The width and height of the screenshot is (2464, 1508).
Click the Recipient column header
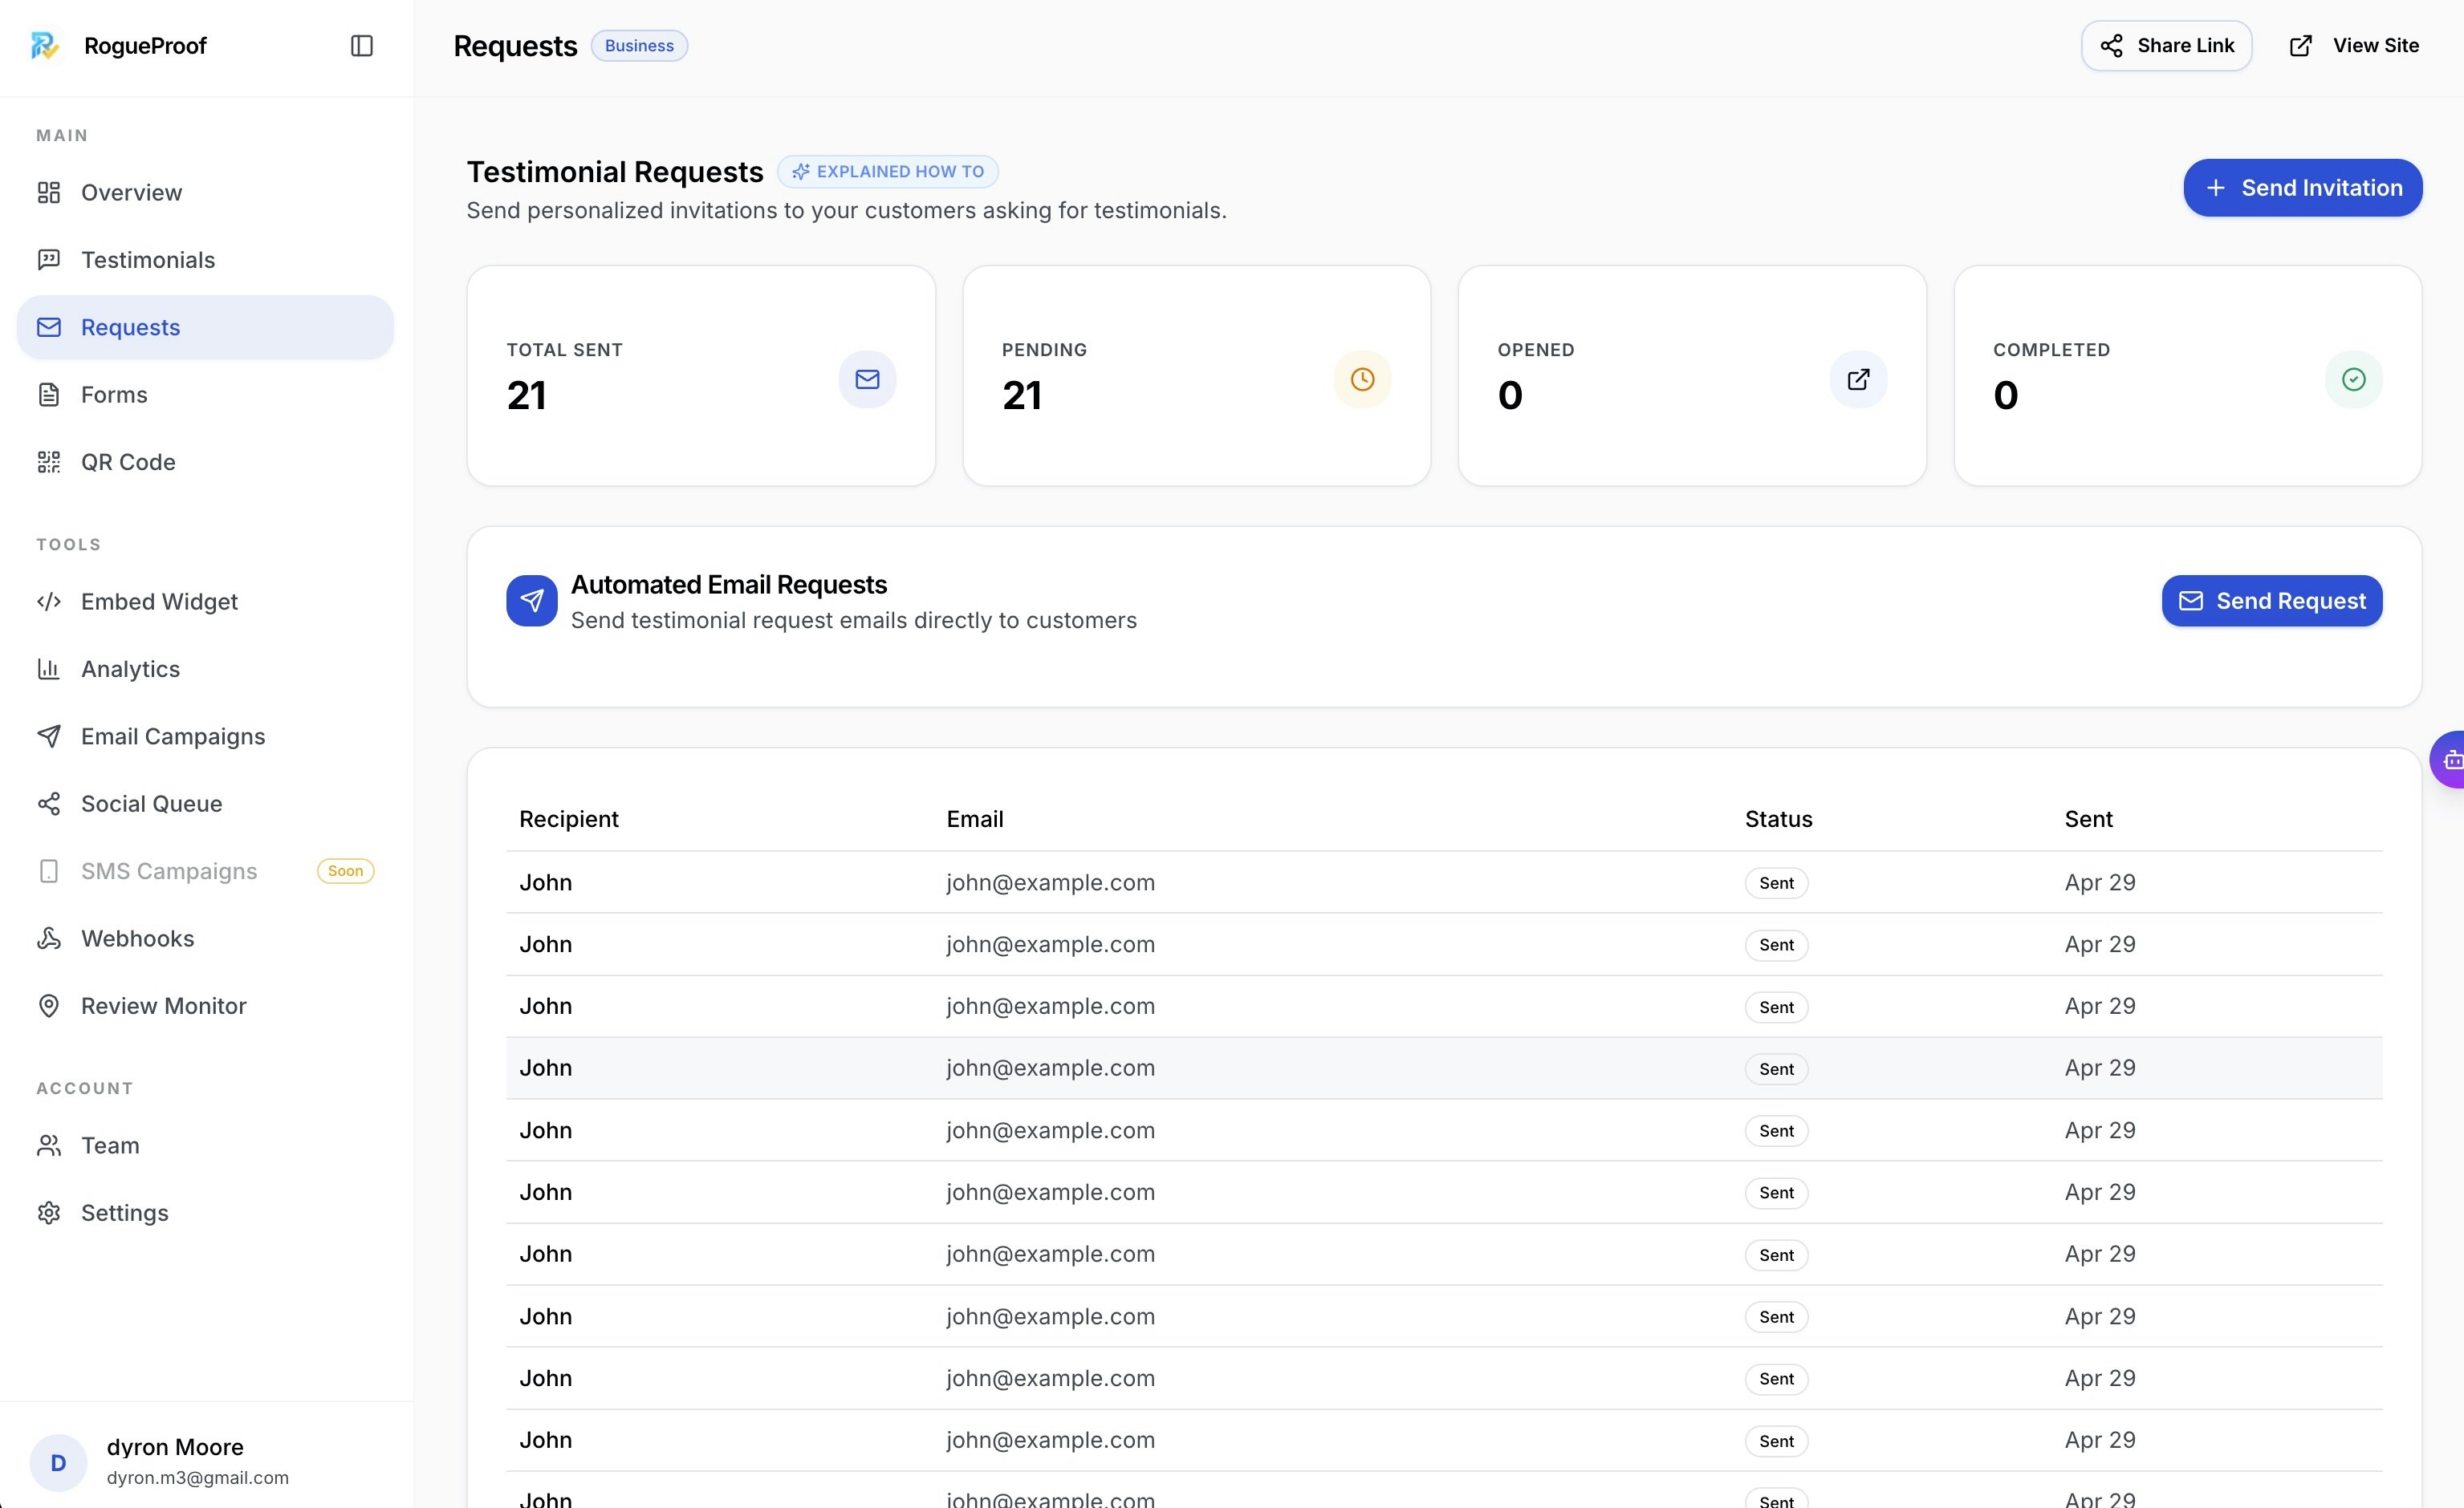569,820
